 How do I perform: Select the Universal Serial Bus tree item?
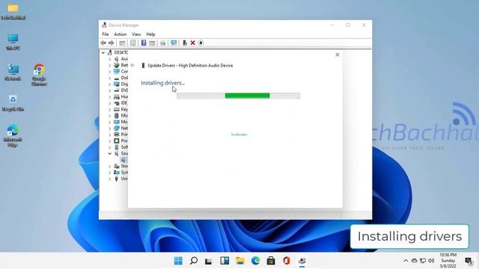click(x=120, y=179)
